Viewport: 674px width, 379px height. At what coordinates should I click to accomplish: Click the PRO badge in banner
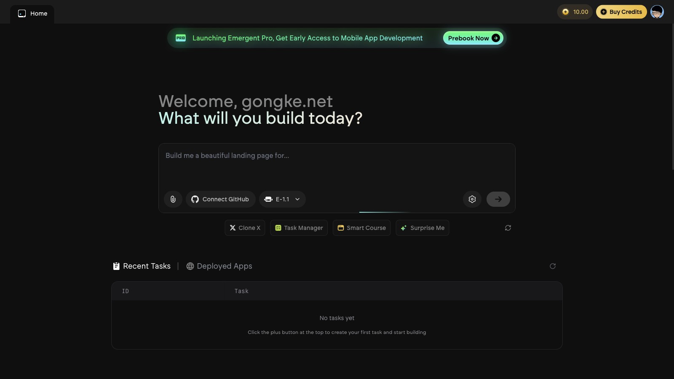tap(181, 38)
